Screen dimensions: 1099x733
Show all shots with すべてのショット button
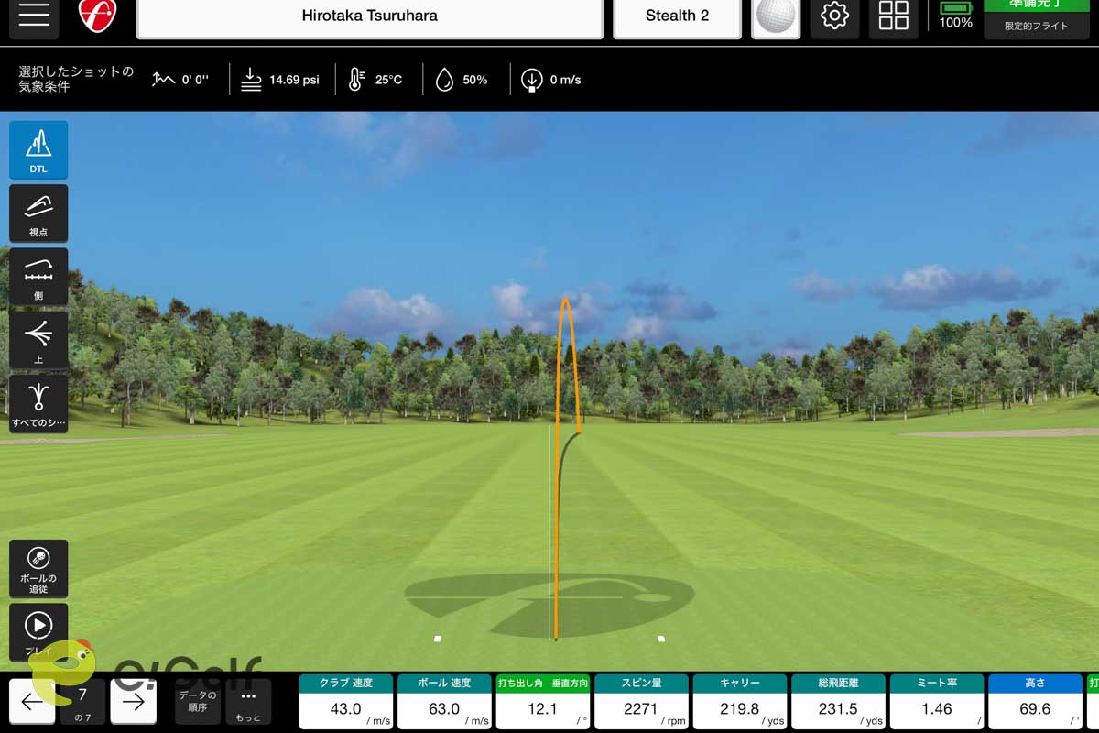coord(38,403)
